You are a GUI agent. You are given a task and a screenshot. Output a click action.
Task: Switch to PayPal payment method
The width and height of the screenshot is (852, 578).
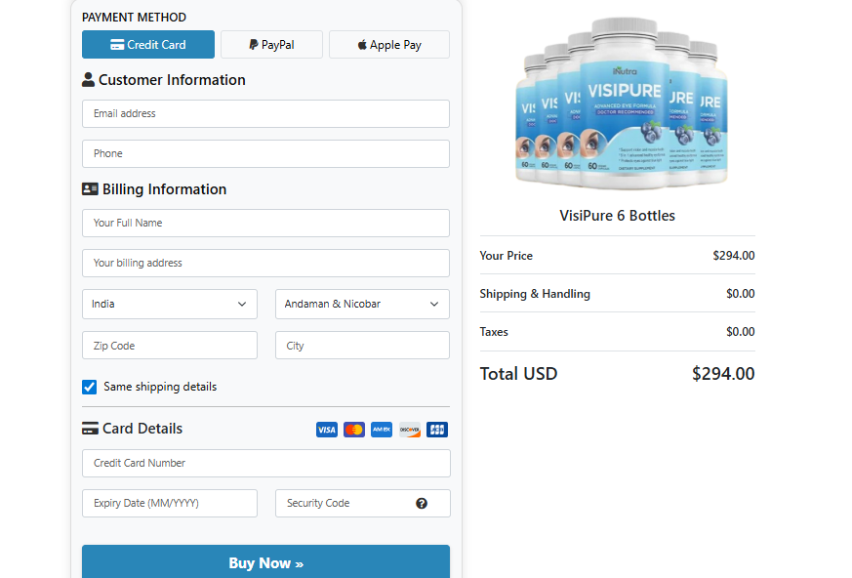tap(271, 45)
